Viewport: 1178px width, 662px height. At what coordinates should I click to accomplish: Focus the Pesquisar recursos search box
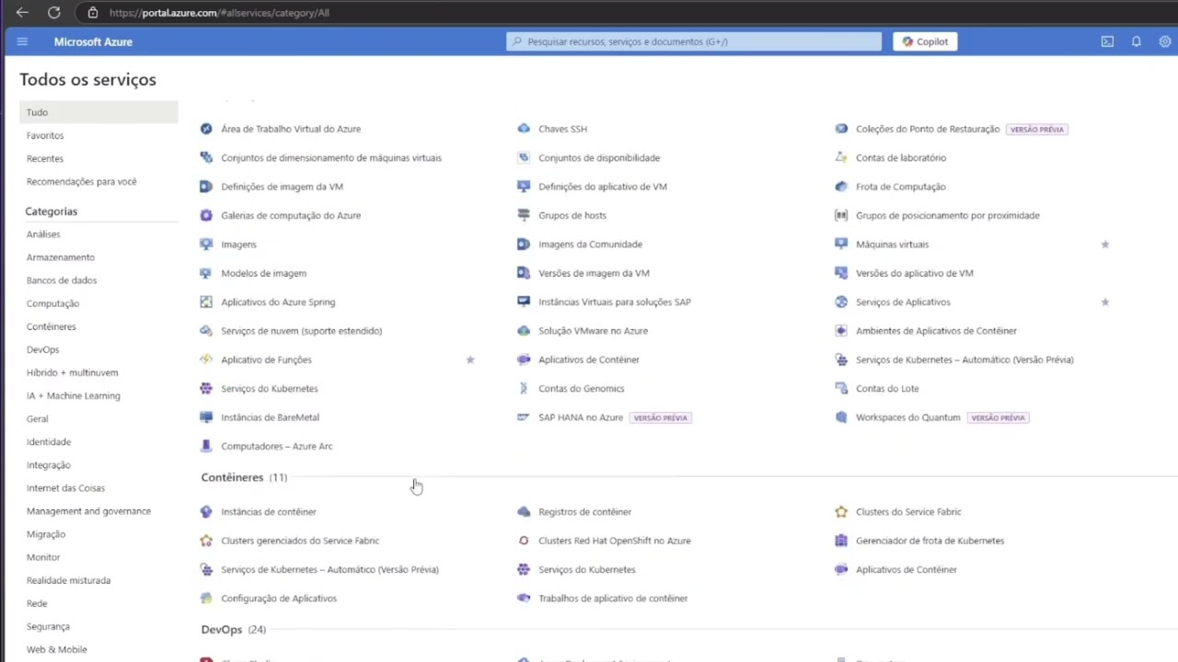pos(694,41)
